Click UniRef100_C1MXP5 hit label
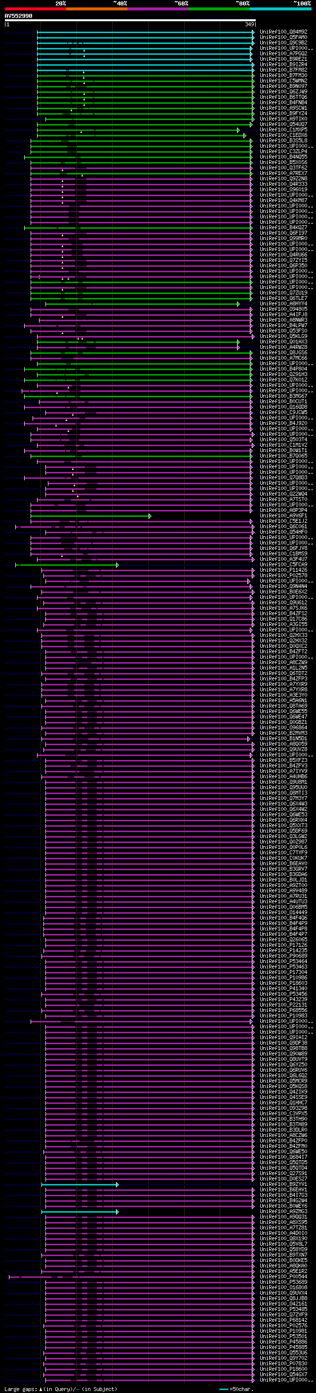Screen dimensions: 316x1393 [283, 130]
